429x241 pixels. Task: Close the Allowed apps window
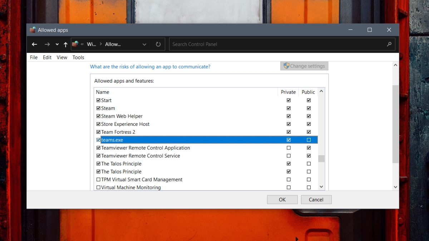tap(389, 30)
